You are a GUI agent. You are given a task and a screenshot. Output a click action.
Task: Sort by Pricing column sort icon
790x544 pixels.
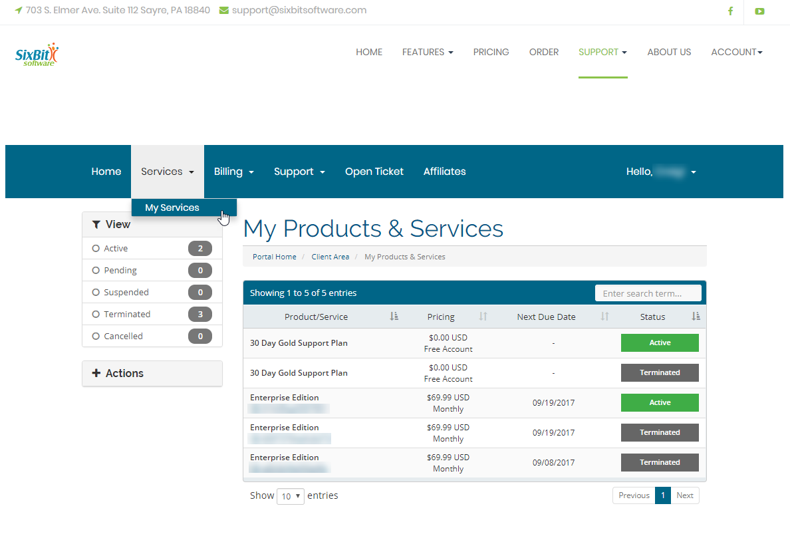point(483,317)
